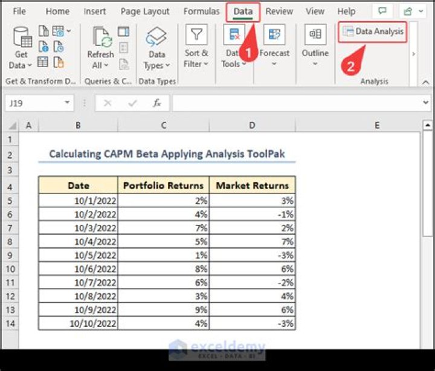Click the Insert Function fx icon
Image resolution: width=435 pixels, height=371 pixels.
click(x=157, y=103)
